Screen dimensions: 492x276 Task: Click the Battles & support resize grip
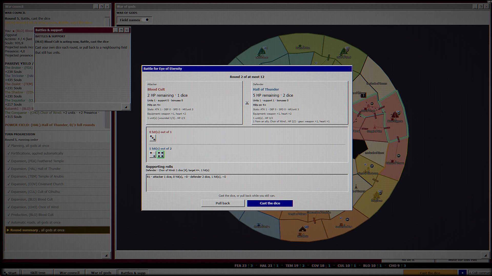tap(126, 107)
